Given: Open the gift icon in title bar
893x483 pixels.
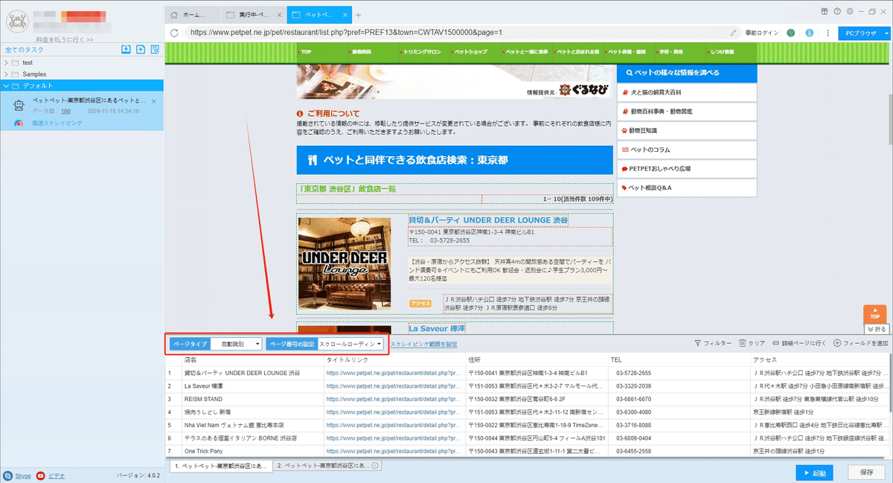Looking at the screenshot, I should pyautogui.click(x=825, y=11).
